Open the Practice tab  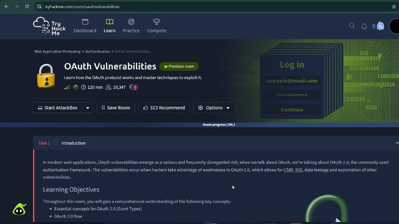coord(131,26)
